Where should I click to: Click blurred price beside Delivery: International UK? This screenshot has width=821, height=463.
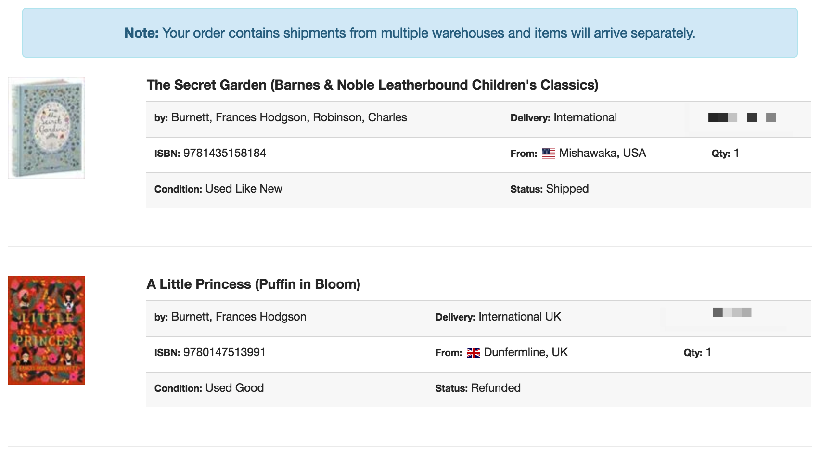pyautogui.click(x=732, y=313)
